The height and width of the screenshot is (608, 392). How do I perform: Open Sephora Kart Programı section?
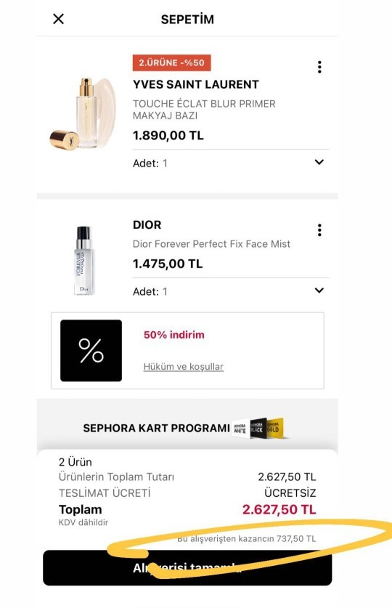coord(187,428)
